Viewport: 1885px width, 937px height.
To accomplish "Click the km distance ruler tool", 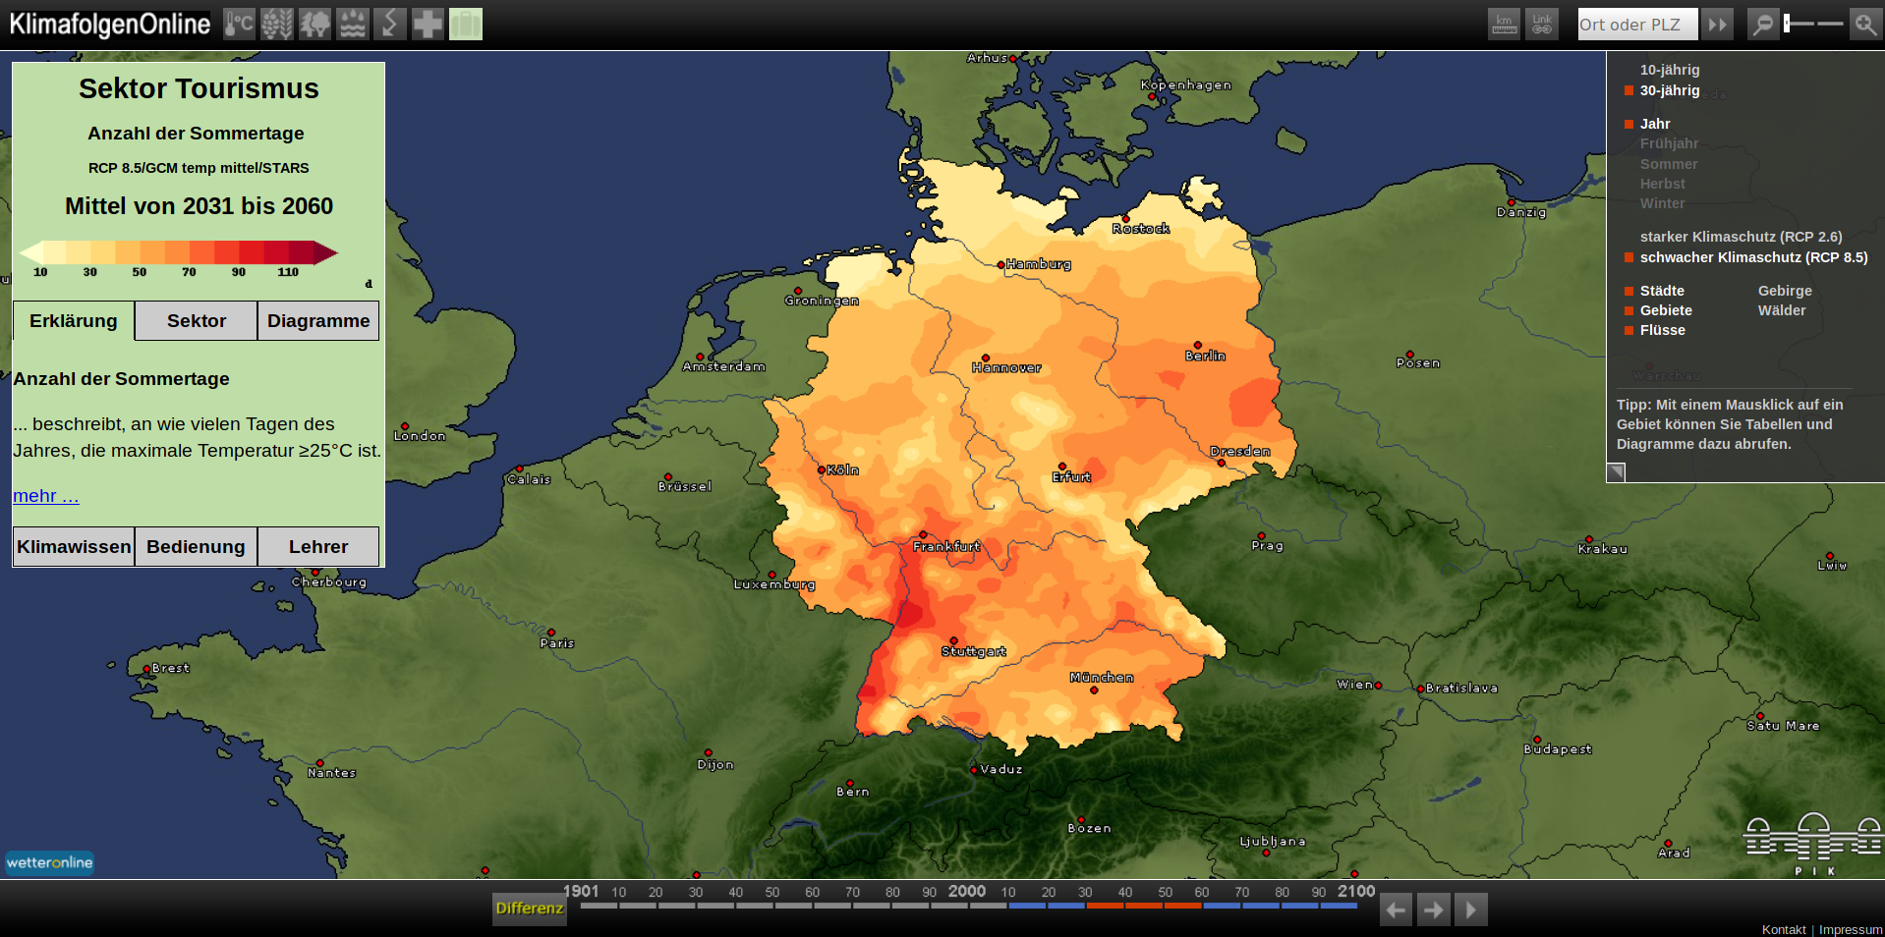I will click(x=1504, y=24).
